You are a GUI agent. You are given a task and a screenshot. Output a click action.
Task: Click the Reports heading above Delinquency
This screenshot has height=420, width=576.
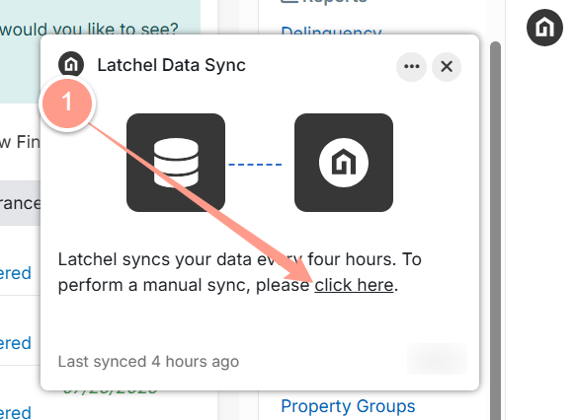tap(325, 2)
